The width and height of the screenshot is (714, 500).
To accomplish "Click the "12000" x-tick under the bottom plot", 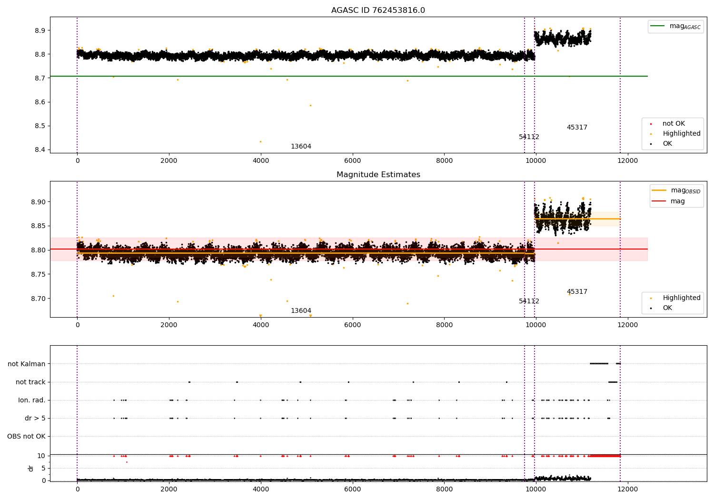I will coord(627,490).
